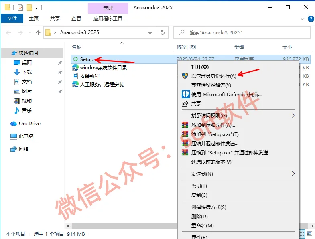Unpin 下载 using its pin icon
This screenshot has height=239, width=315.
click(x=60, y=72)
